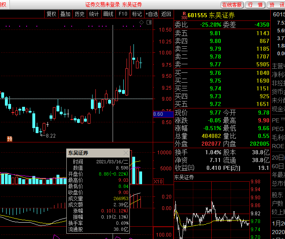
Task: Select the 8.60 price axis cursor label
Action: pyautogui.click(x=163, y=114)
